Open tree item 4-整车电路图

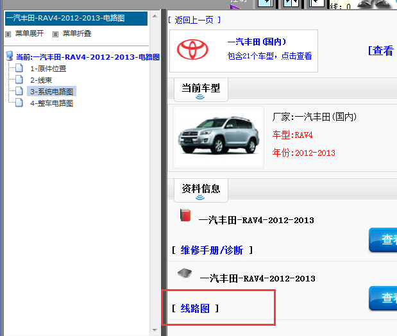52,103
